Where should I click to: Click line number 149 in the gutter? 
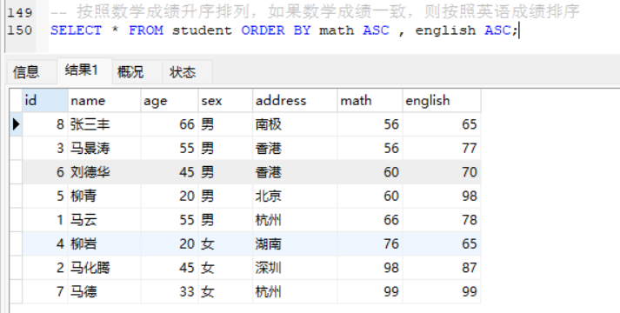tap(20, 13)
